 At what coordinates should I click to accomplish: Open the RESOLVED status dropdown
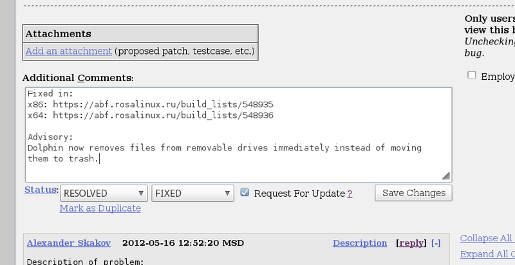[x=104, y=193]
